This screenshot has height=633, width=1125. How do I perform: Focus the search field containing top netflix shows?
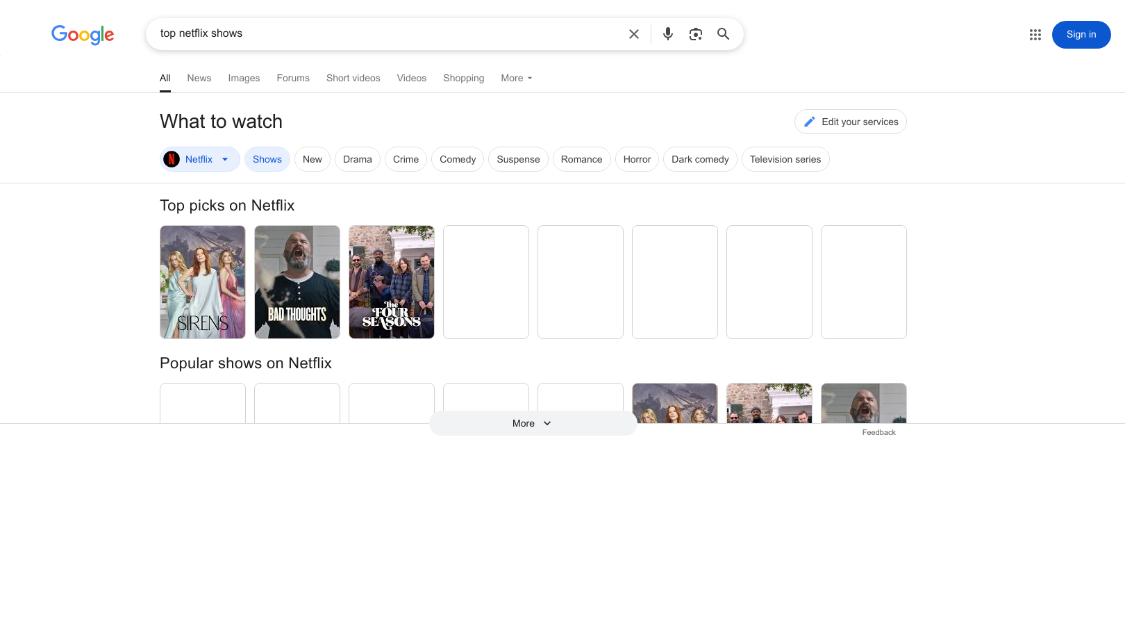tap(389, 33)
